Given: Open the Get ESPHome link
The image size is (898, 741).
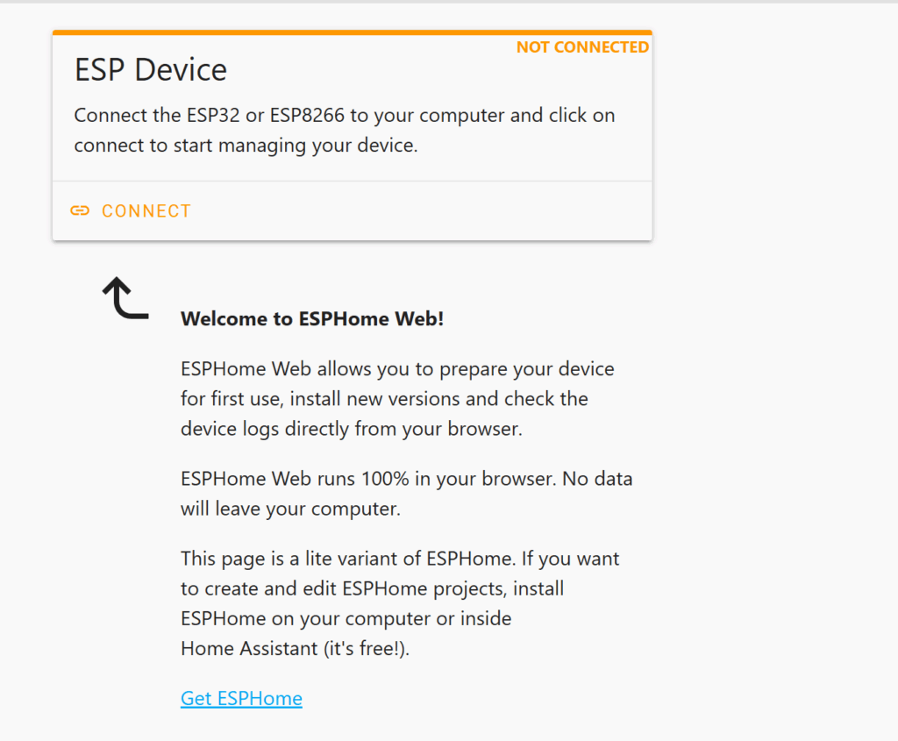Looking at the screenshot, I should point(241,699).
